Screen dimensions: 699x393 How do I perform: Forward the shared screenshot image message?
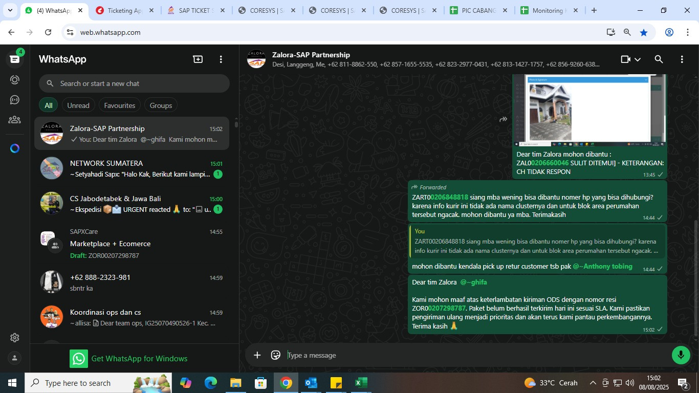pyautogui.click(x=504, y=119)
